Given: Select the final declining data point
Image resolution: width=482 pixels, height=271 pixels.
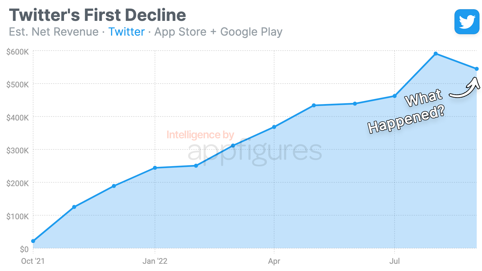Looking at the screenshot, I should [x=476, y=69].
